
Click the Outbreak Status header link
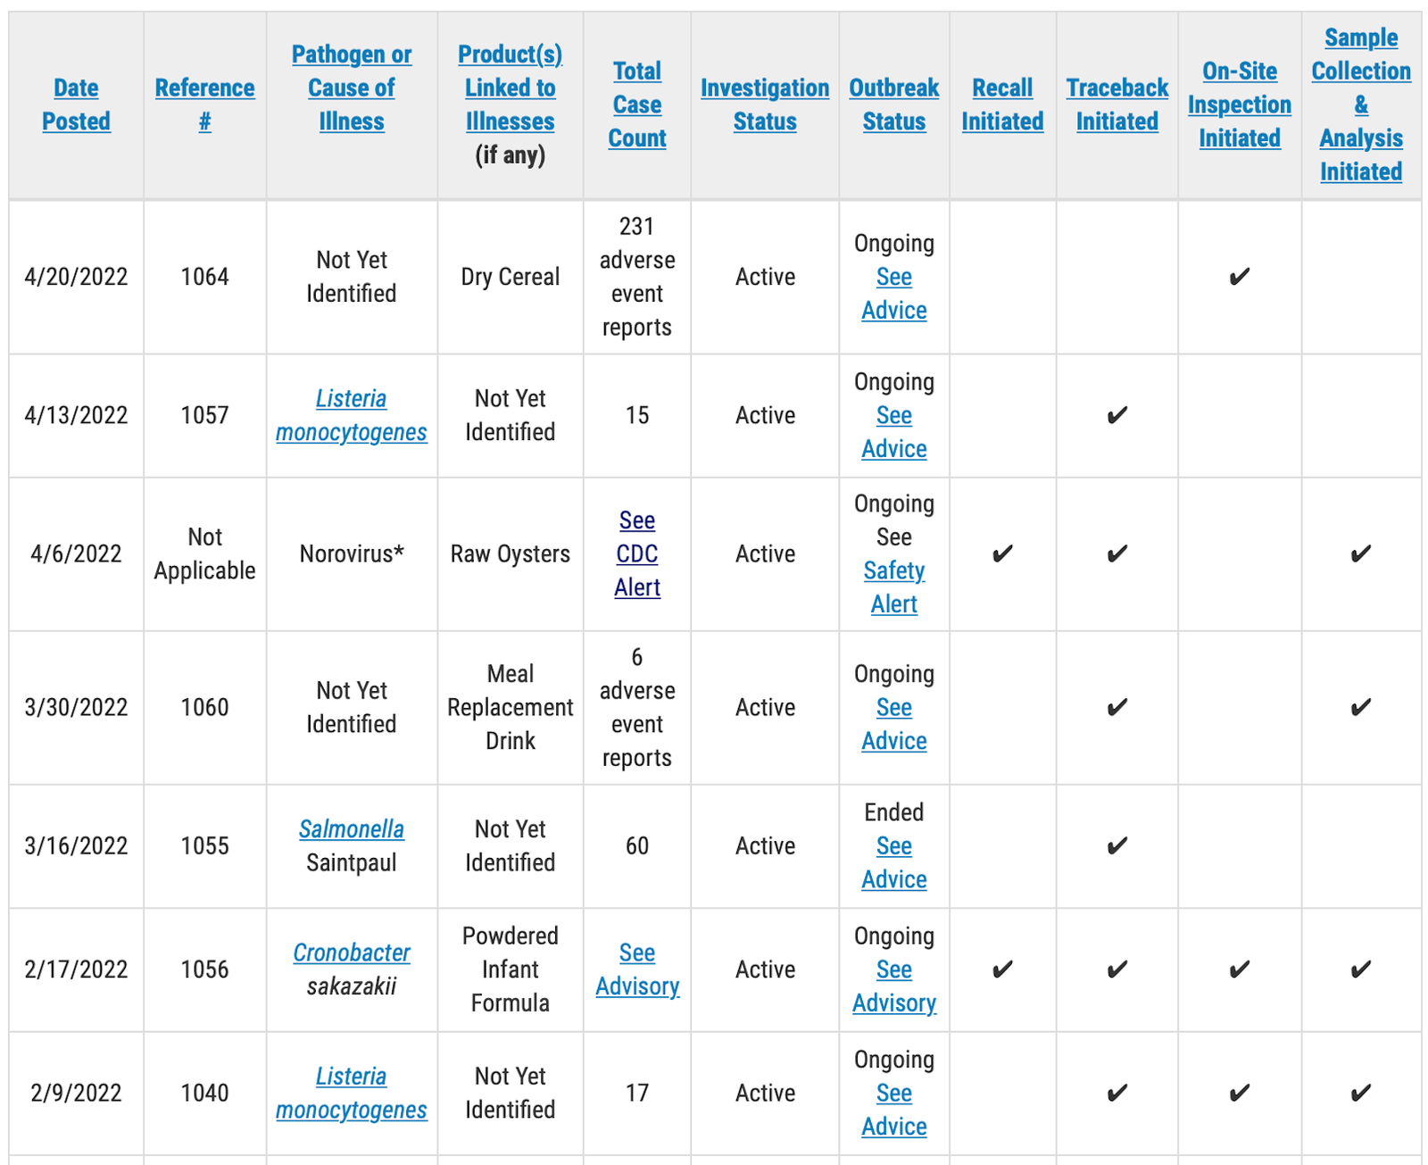click(x=893, y=104)
